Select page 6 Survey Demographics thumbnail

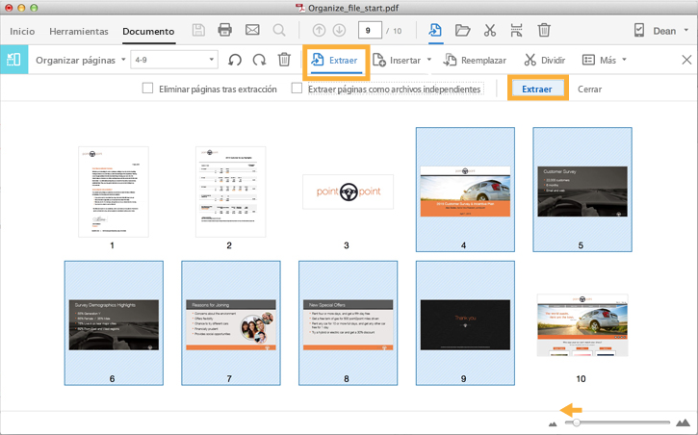click(x=114, y=324)
